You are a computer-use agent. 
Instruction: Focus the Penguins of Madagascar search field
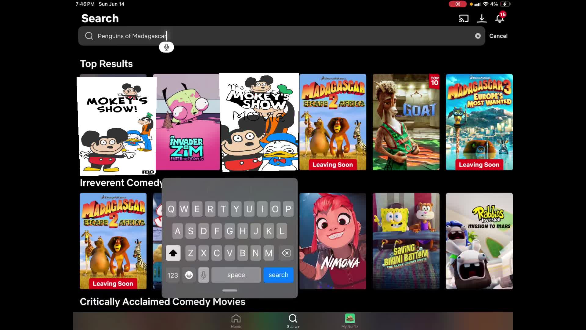[281, 36]
